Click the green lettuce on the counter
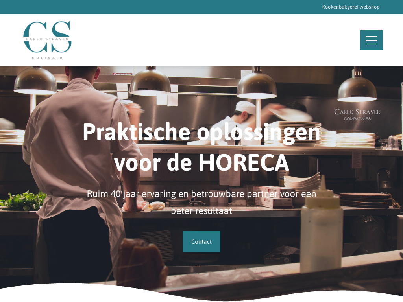Screen dimensions: 403x302 [x=23, y=201]
